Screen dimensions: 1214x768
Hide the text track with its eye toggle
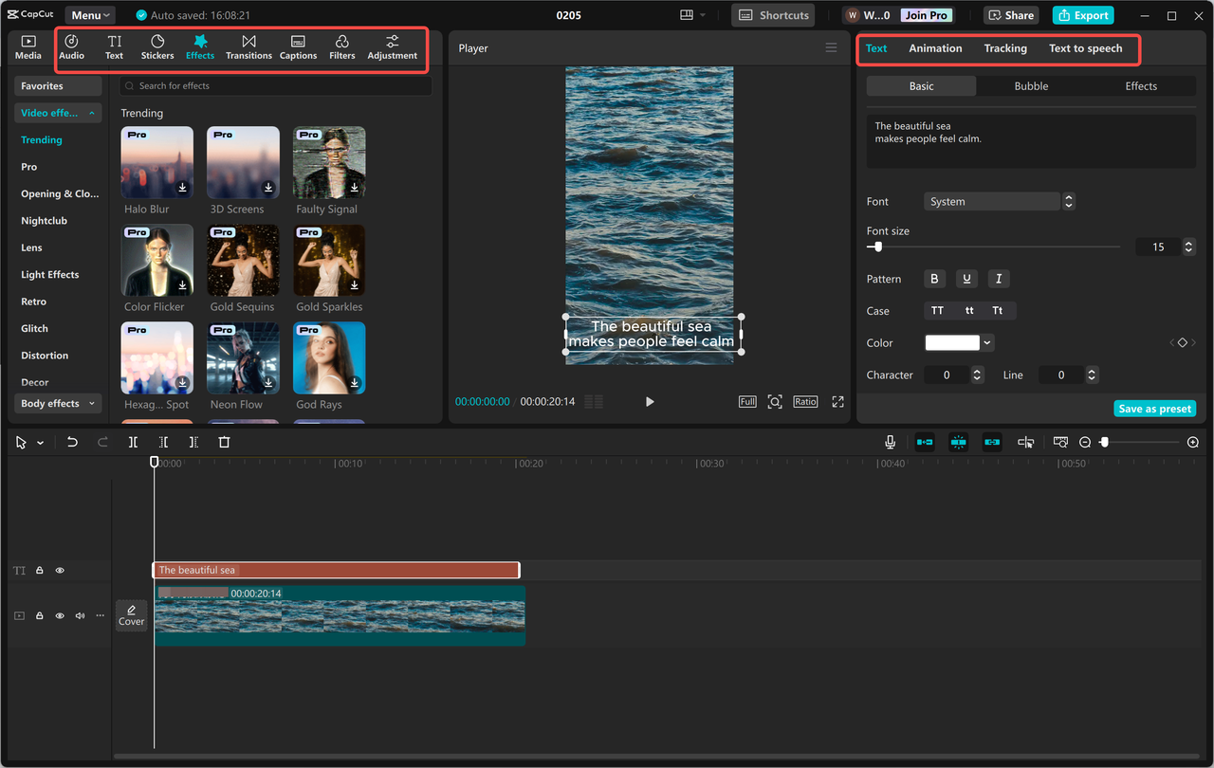(x=59, y=570)
